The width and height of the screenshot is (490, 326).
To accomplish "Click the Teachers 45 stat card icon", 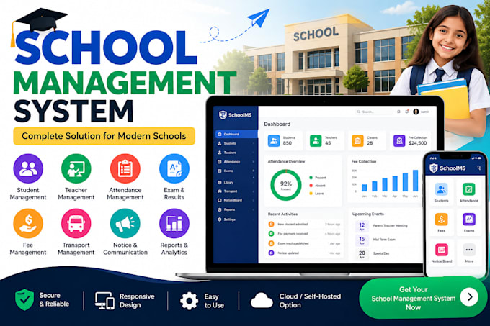I will coord(316,141).
